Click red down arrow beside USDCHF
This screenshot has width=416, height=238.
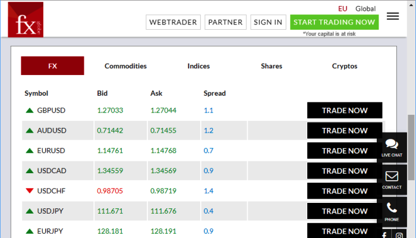coord(29,191)
